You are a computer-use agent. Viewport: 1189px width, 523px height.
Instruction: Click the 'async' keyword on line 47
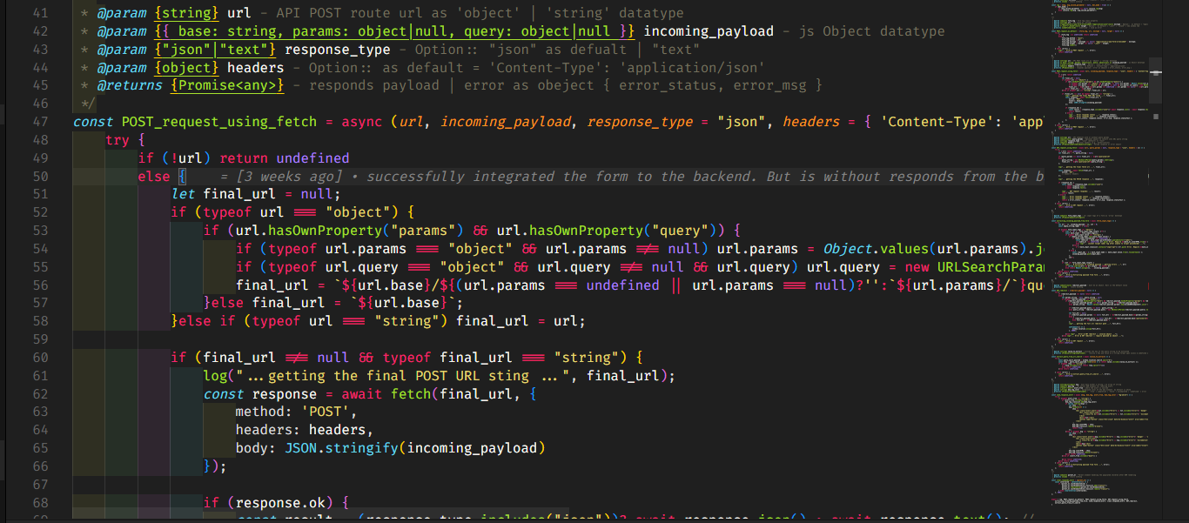tap(361, 122)
